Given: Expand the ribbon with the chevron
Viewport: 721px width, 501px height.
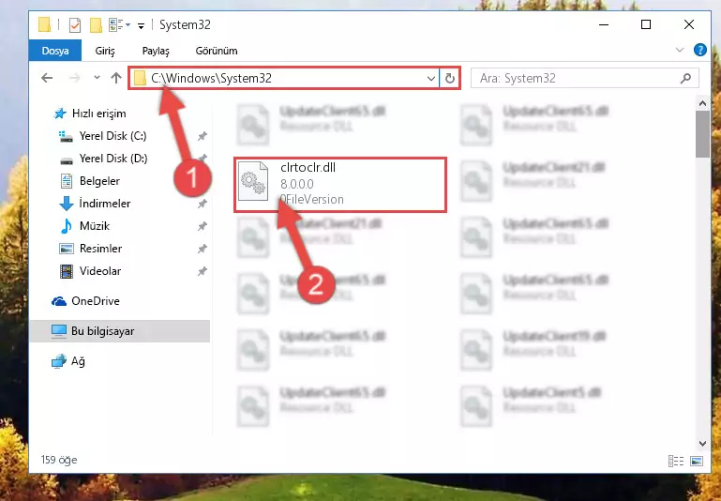Looking at the screenshot, I should pyautogui.click(x=680, y=50).
